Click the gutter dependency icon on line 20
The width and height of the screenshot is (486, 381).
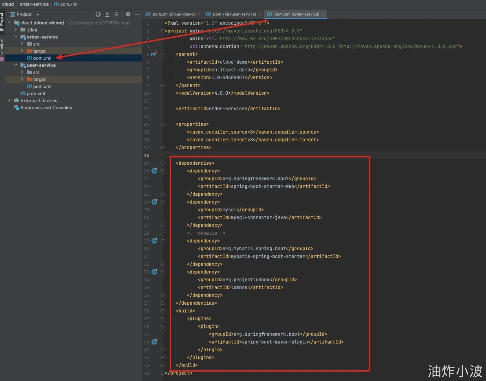(154, 171)
